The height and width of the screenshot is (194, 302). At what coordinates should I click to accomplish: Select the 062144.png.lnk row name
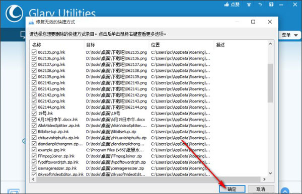[51, 107]
